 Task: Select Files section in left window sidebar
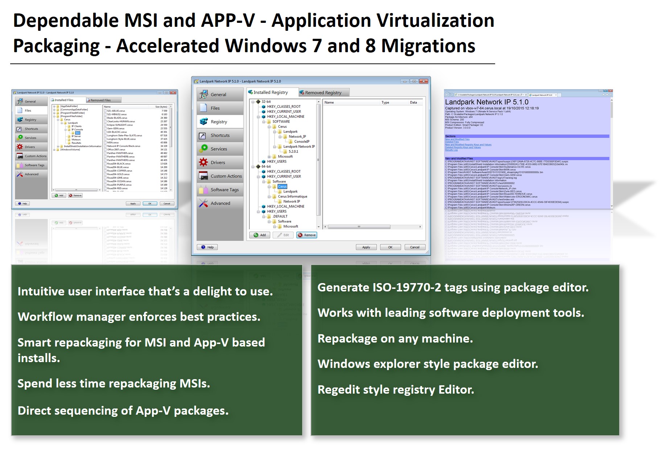(31, 111)
